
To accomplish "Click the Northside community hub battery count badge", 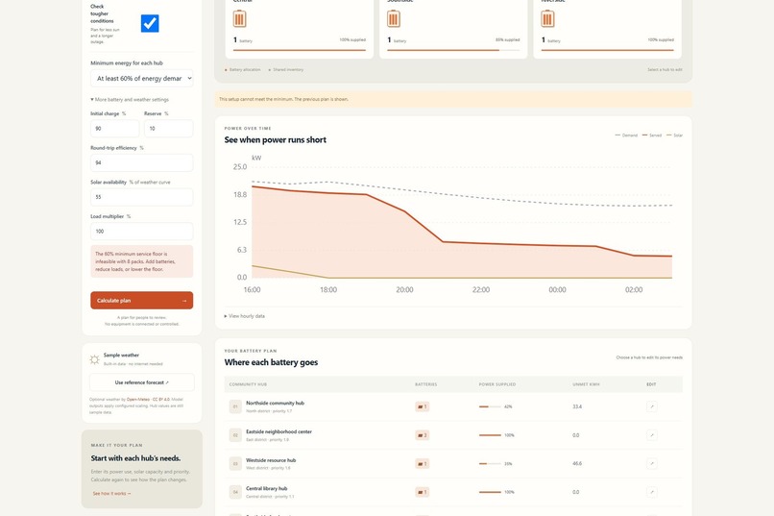I will point(422,406).
